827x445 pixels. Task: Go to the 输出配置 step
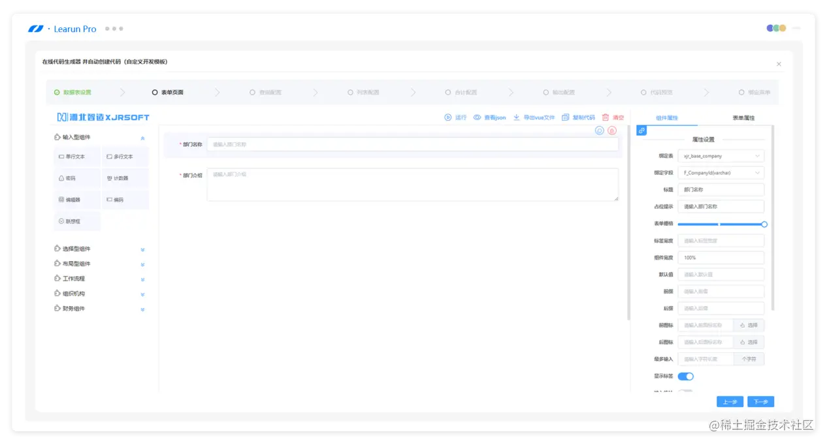click(x=559, y=93)
